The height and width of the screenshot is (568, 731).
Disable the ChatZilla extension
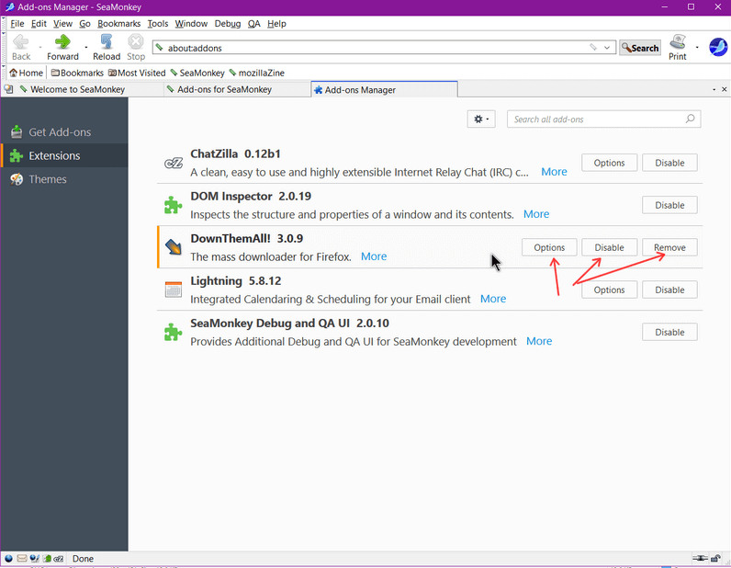(669, 163)
